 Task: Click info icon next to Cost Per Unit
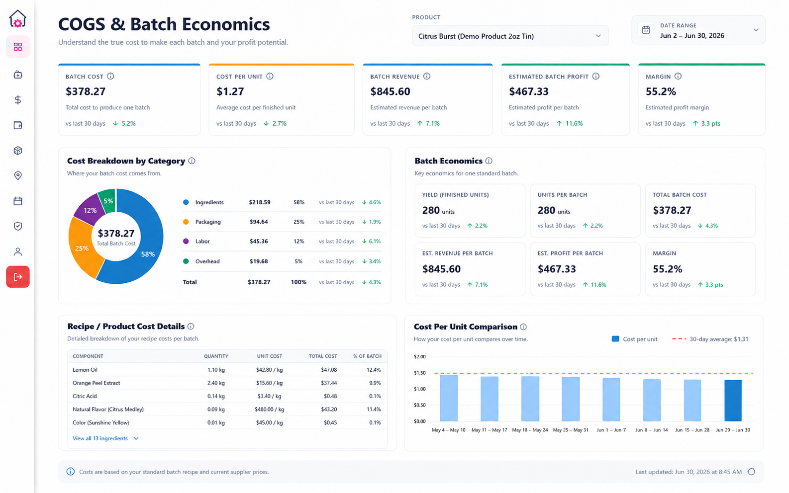click(270, 77)
